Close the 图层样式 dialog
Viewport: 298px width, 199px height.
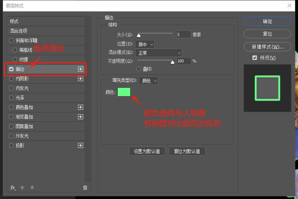click(x=290, y=6)
